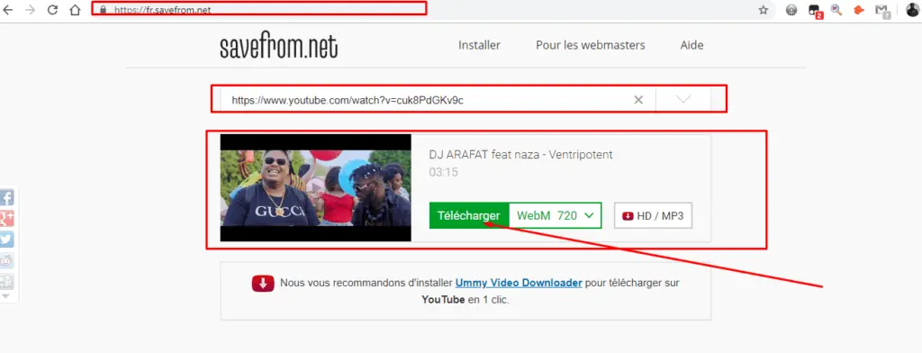The image size is (922, 353).
Task: Click the magnifier extension icon
Action: (836, 10)
